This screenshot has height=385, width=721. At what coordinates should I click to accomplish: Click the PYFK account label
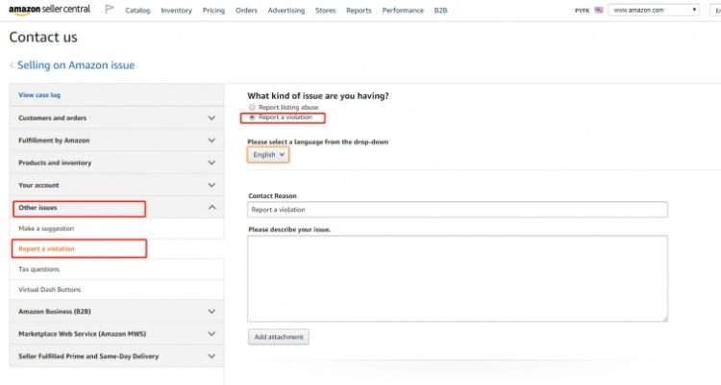(x=583, y=11)
